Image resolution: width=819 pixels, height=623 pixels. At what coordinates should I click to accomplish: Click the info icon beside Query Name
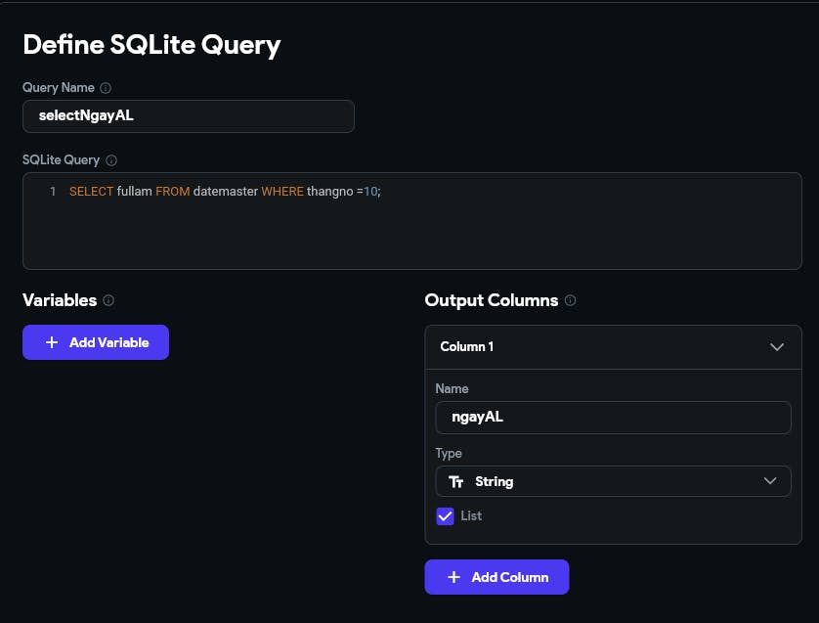(106, 88)
